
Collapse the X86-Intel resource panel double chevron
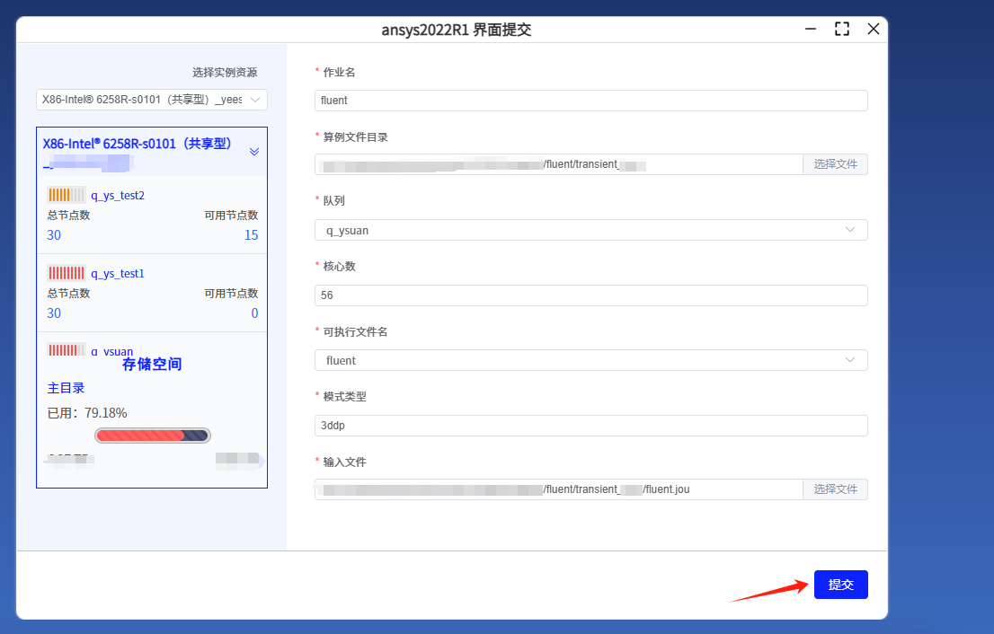[254, 152]
